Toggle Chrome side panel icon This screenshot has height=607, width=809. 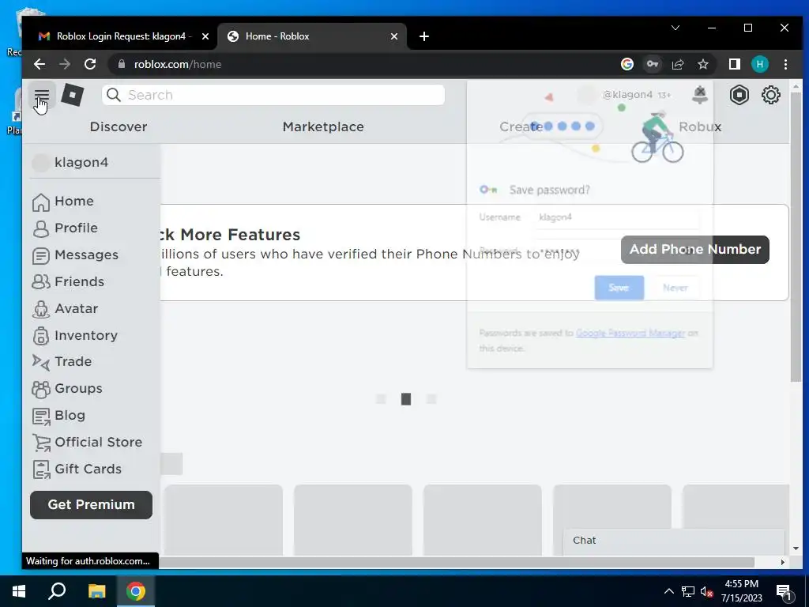(x=734, y=64)
